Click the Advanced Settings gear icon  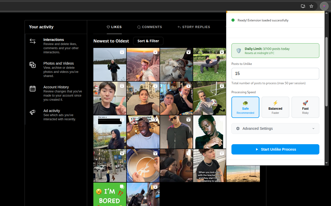[x=238, y=128]
